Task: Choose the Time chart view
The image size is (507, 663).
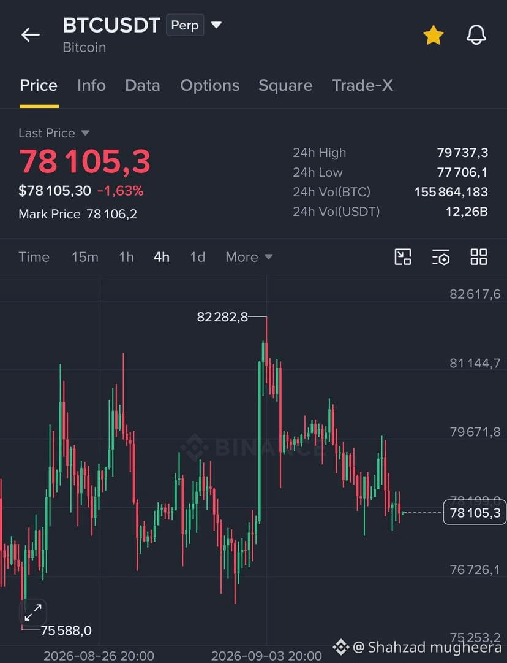Action: pos(34,257)
